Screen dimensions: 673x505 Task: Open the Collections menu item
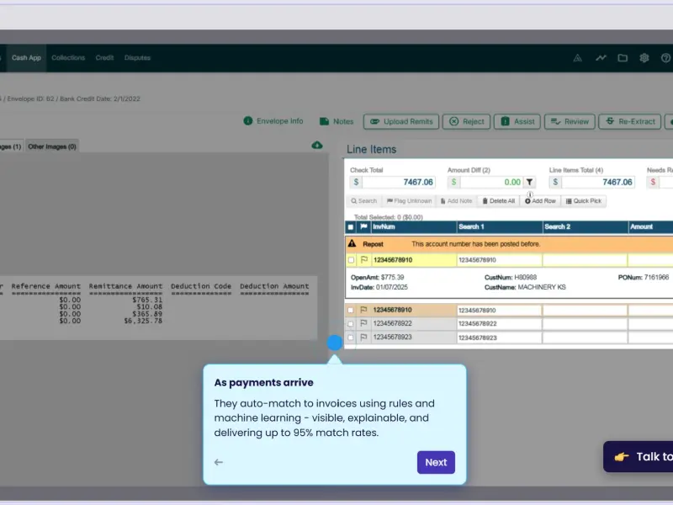pyautogui.click(x=68, y=58)
